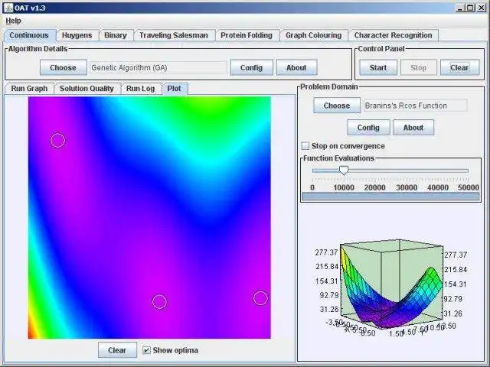Click the 3D surface plot preview
490x367 pixels.
point(390,287)
